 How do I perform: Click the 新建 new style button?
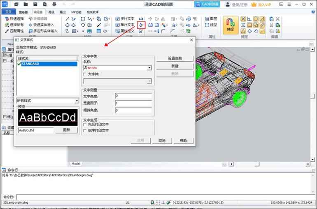point(175,66)
